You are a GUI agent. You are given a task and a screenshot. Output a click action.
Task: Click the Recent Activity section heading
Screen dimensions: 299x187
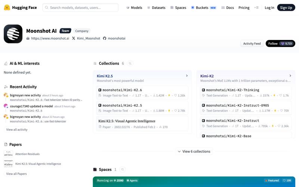(23, 87)
